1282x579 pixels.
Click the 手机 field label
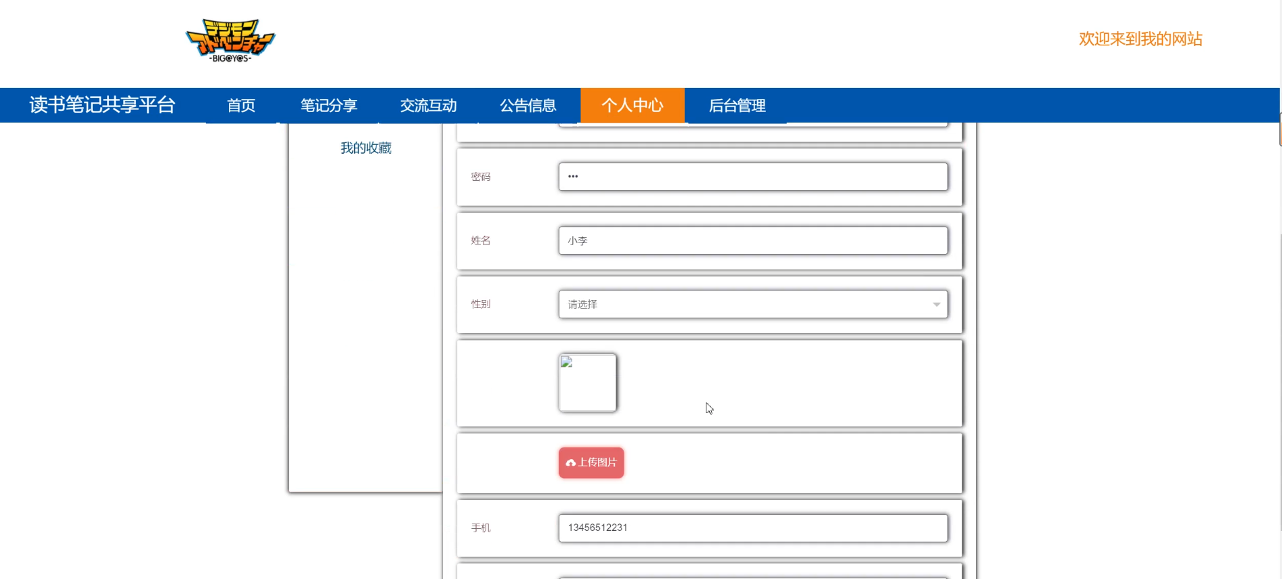pyautogui.click(x=481, y=528)
